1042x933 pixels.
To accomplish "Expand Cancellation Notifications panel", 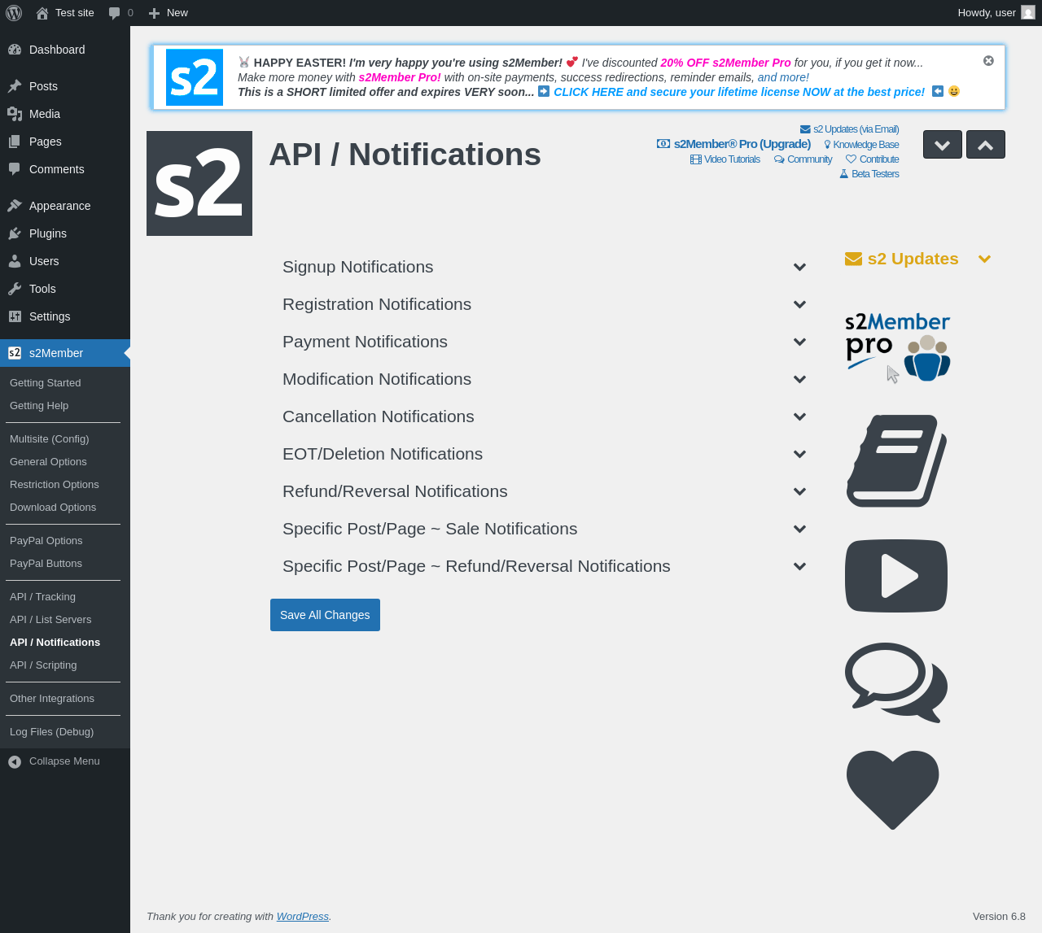I will (x=544, y=416).
